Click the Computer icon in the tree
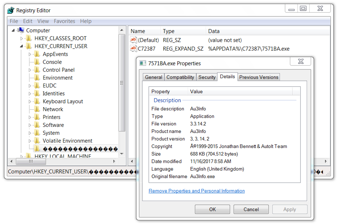 [x=21, y=30]
